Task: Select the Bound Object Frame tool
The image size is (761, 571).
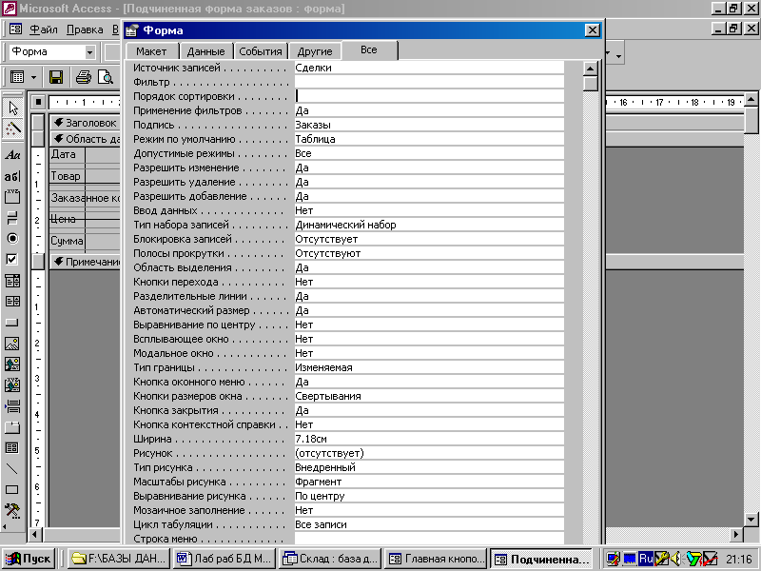Action: [x=12, y=385]
